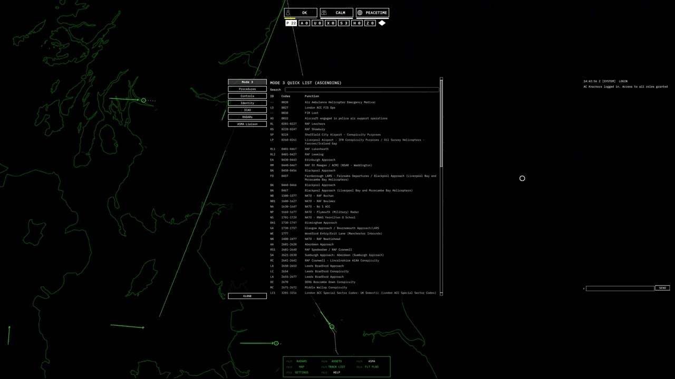Select the RAF Leeming row
The height and width of the screenshot is (379, 675).
354,154
